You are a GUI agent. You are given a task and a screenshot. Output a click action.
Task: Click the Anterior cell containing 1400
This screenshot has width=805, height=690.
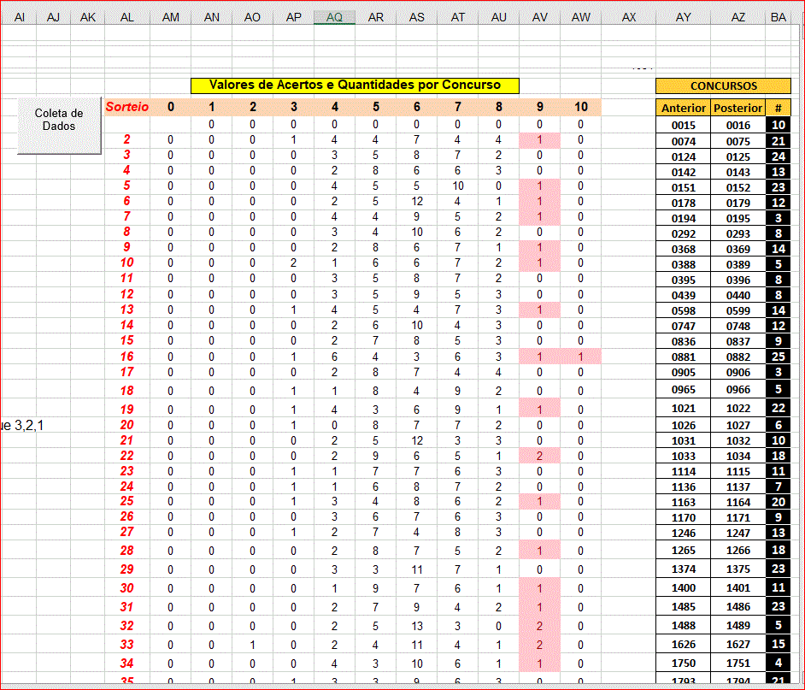[683, 588]
